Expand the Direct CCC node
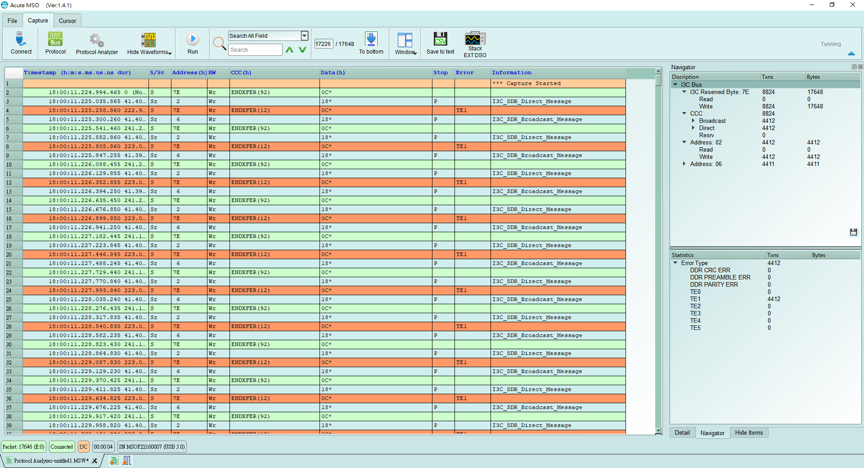Image resolution: width=864 pixels, height=468 pixels. click(x=693, y=128)
